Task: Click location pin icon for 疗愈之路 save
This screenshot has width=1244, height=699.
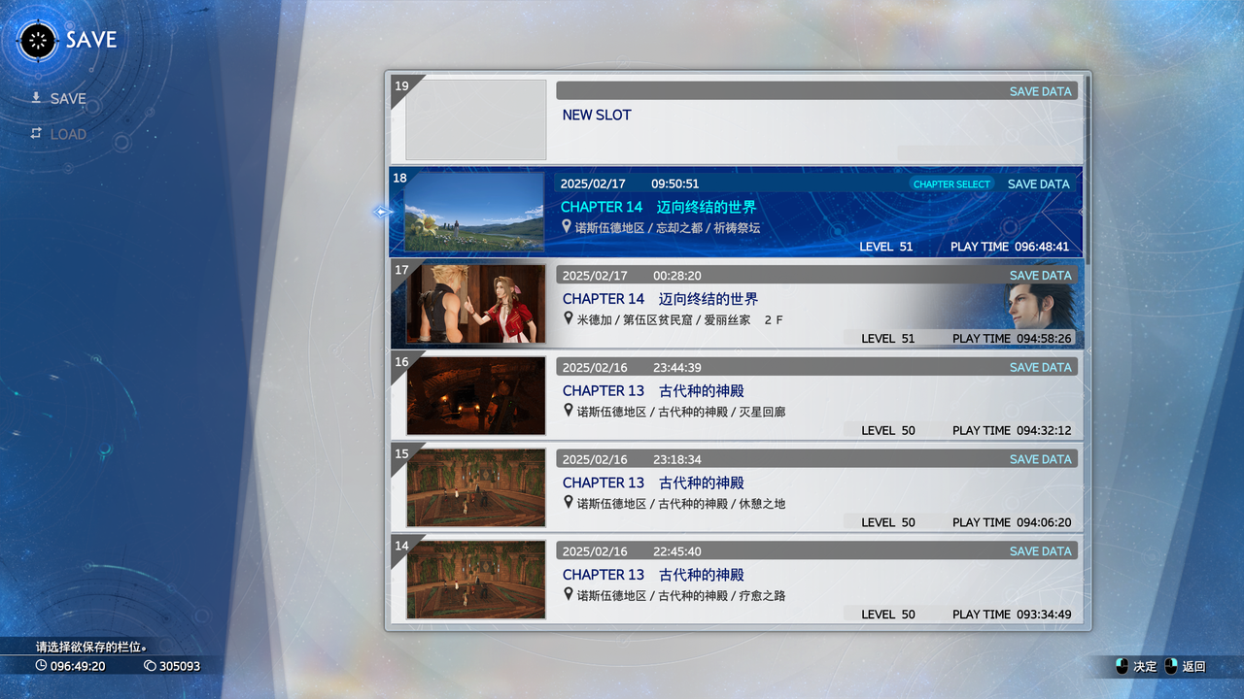Action: point(569,594)
